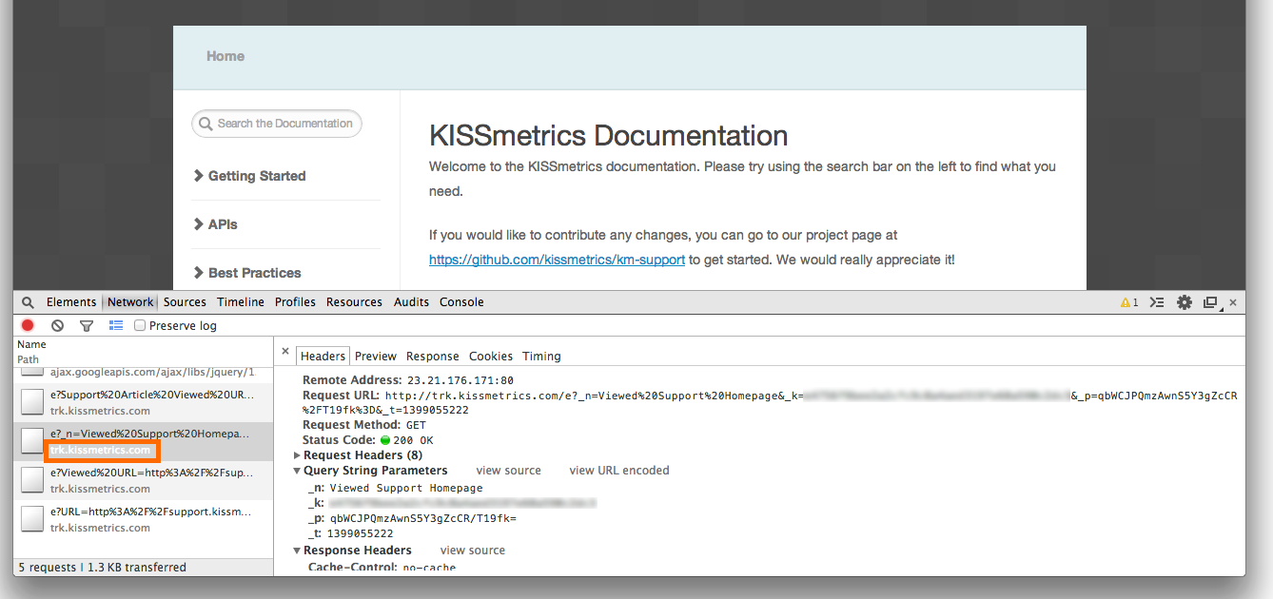Image resolution: width=1273 pixels, height=599 pixels.
Task: Close the request details pane
Action: pos(285,352)
